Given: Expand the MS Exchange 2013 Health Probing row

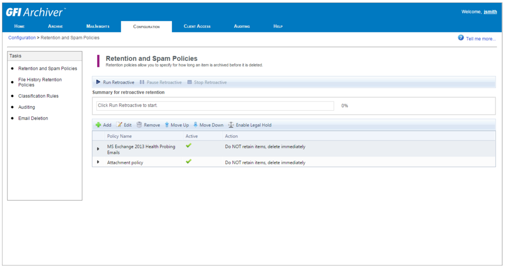Looking at the screenshot, I should [98, 149].
